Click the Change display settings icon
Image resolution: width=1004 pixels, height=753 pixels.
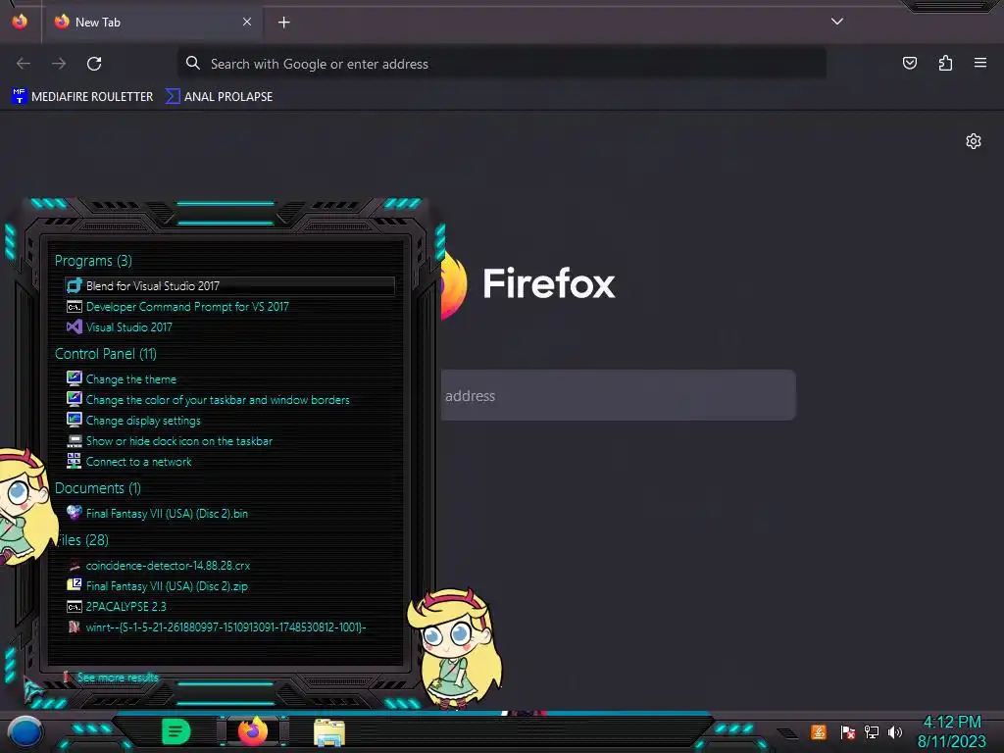[x=75, y=420]
